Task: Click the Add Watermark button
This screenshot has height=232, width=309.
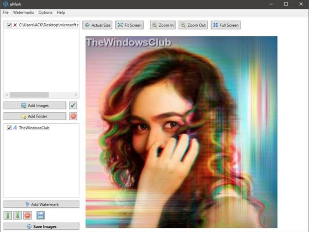Action: click(x=41, y=204)
